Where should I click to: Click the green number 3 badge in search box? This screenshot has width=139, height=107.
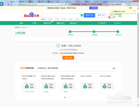(82, 15)
